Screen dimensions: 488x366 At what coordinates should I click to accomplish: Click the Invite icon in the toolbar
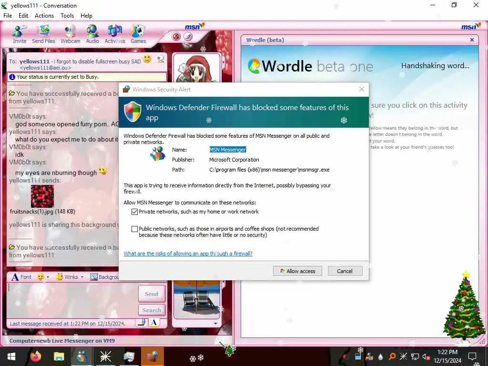tap(19, 34)
